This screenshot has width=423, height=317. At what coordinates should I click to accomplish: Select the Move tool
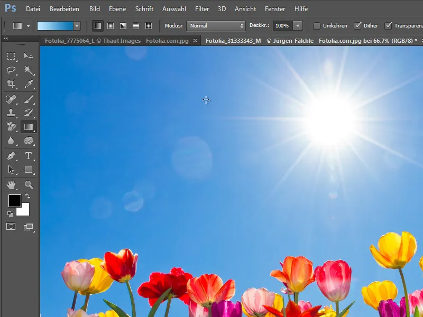[29, 56]
